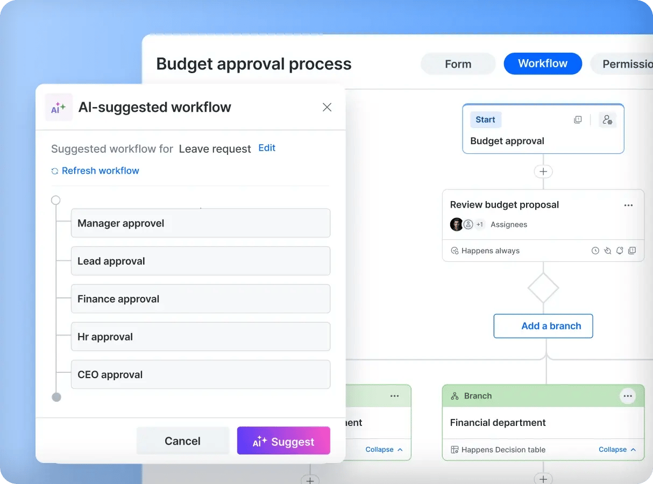
Task: Switch to the Form tab
Action: point(458,63)
